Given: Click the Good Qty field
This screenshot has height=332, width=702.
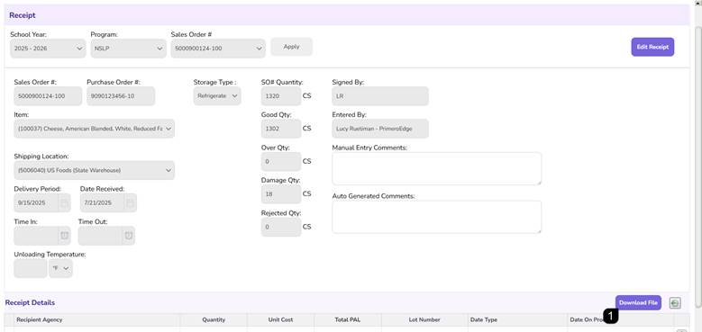Looking at the screenshot, I should pyautogui.click(x=281, y=129).
